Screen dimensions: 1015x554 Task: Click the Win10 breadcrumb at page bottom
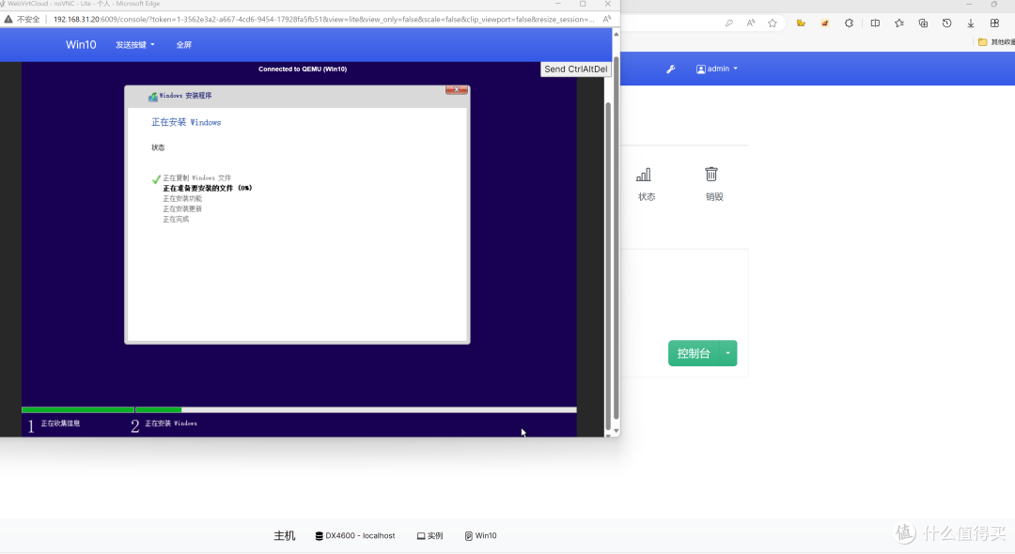pyautogui.click(x=481, y=536)
